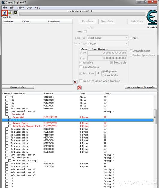Click the address list scrollbar thumb
Screen dimensions: 159x188
pos(155,117)
